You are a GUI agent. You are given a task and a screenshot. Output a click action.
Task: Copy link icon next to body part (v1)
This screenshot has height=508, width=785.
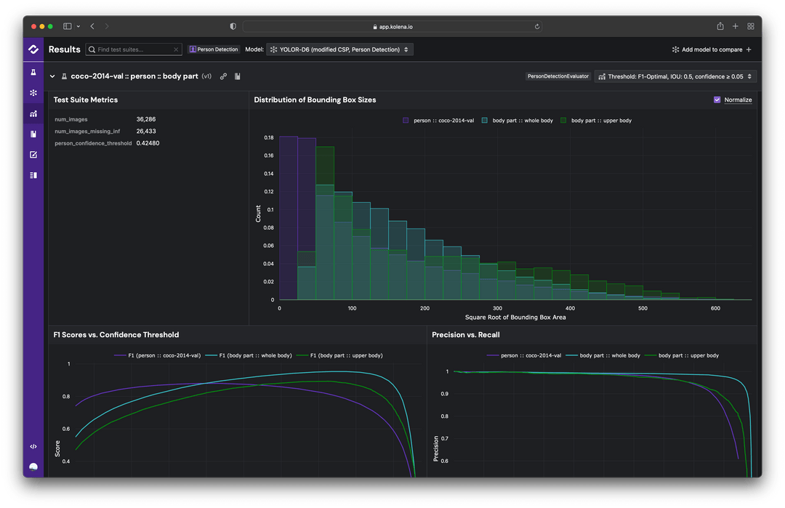[223, 76]
